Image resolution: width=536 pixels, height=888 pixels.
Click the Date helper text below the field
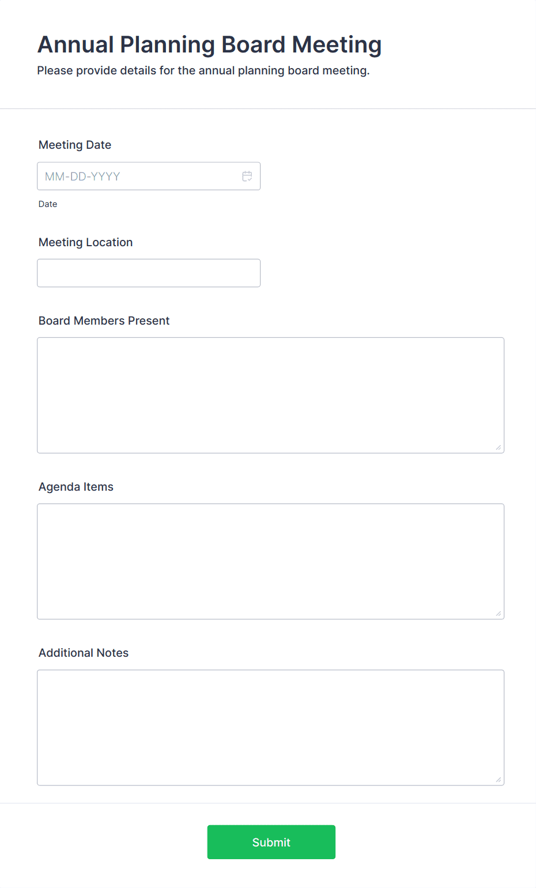point(47,204)
